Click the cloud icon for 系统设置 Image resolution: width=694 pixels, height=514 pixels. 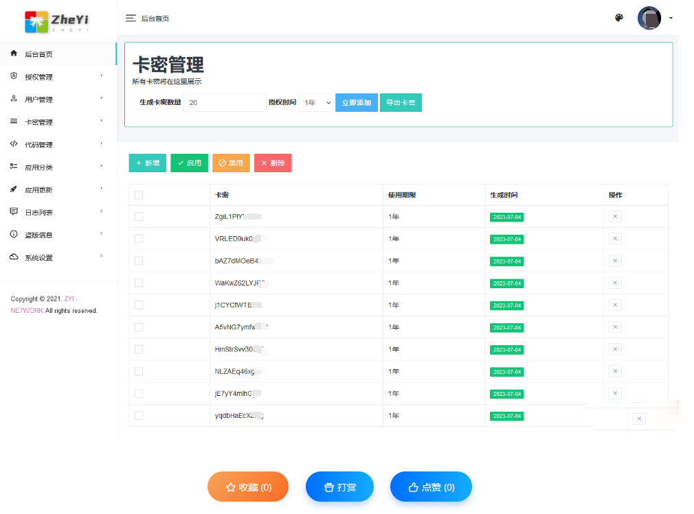tap(14, 257)
